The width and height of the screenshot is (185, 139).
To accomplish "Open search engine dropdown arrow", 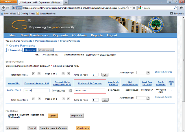I will (142, 8).
